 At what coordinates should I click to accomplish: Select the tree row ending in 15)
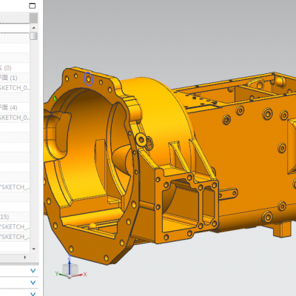point(14,217)
